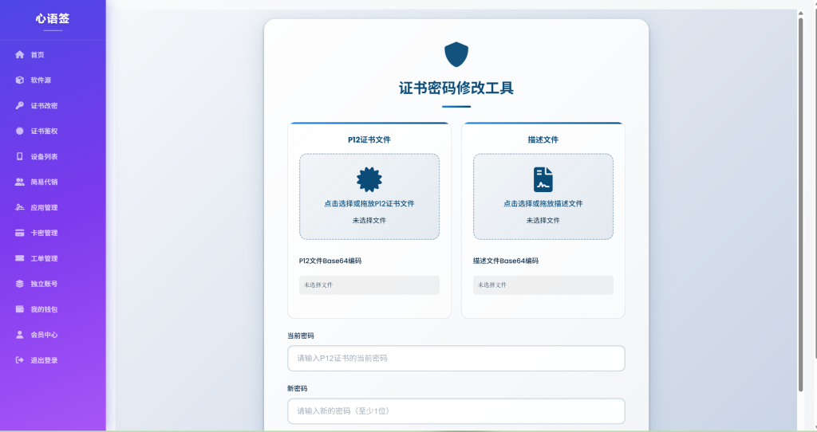
Task: Click the layers icon beside 独立账号
Action: pos(20,285)
